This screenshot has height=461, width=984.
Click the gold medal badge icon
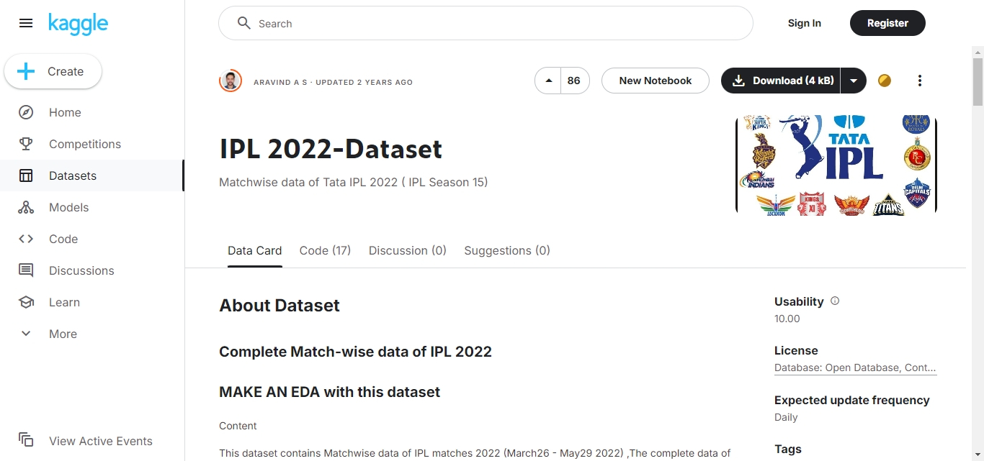point(885,81)
